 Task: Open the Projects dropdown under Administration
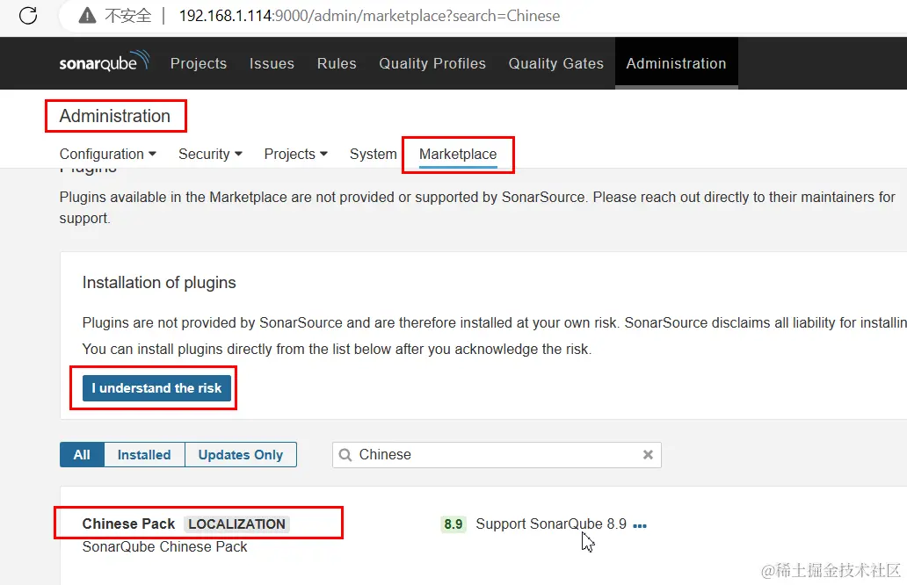click(295, 155)
